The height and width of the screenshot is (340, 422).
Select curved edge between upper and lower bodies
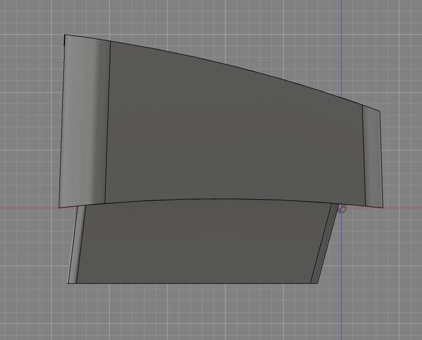tap(220, 199)
